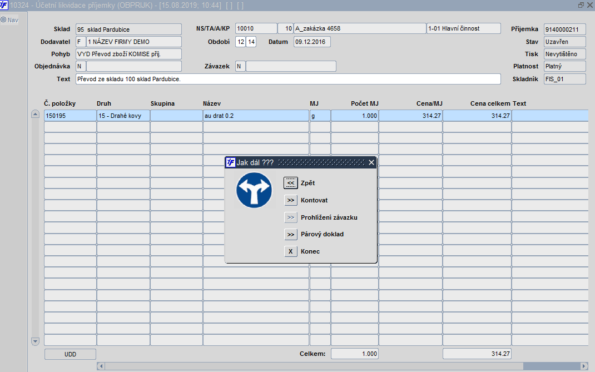Open Prohlížení závazku via its arrow button
Viewport: 595px width, 372px height.
[x=291, y=217]
